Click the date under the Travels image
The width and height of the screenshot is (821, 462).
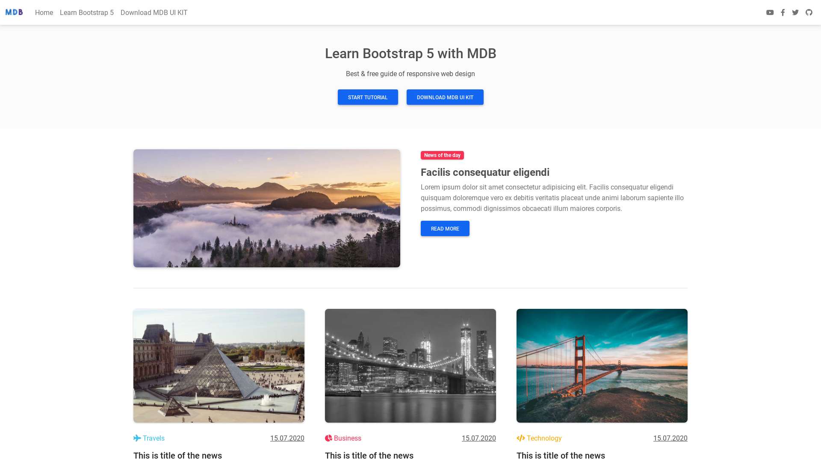(287, 438)
